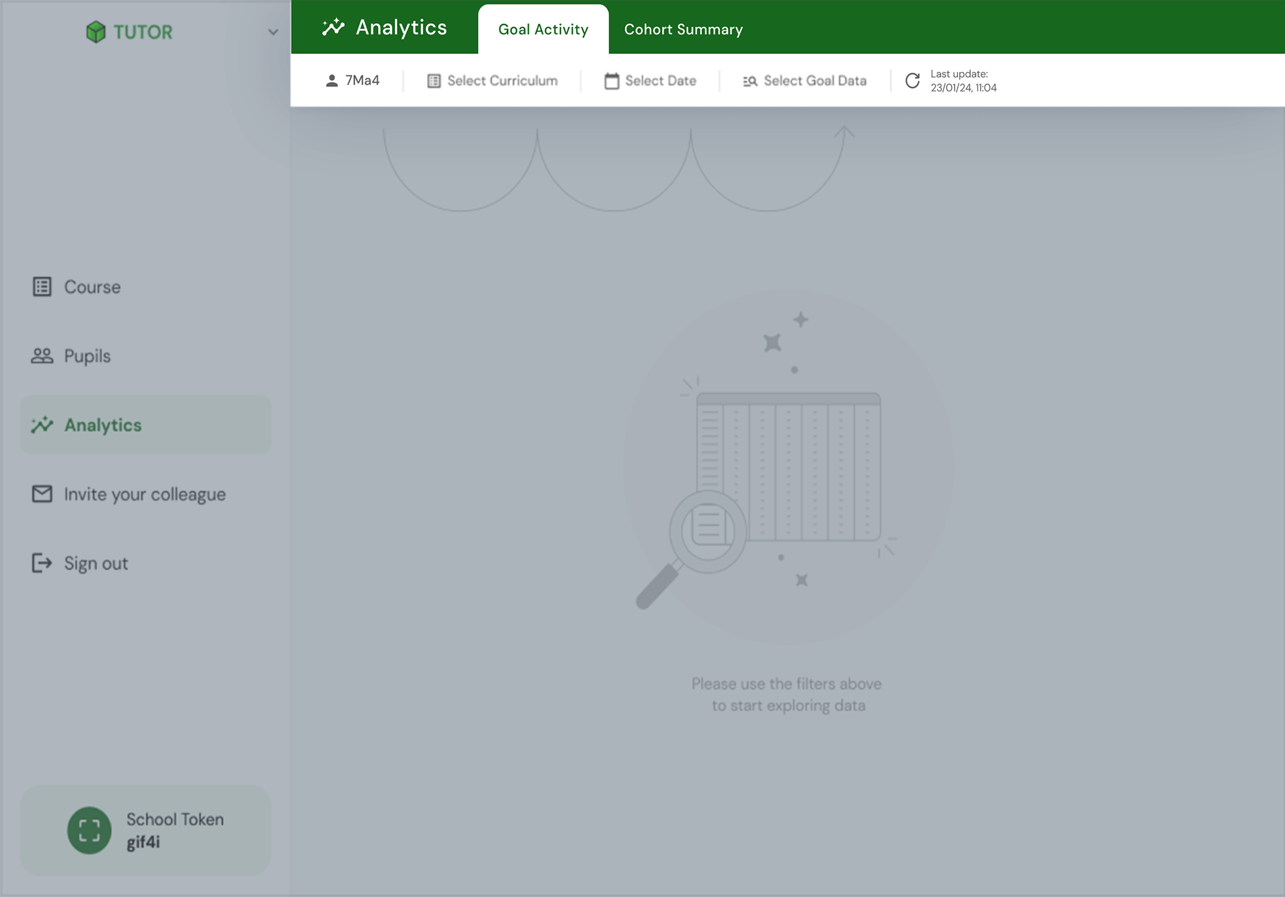Screen dimensions: 1285x897
Task: Click the Sign out arrow icon
Action: [42, 563]
